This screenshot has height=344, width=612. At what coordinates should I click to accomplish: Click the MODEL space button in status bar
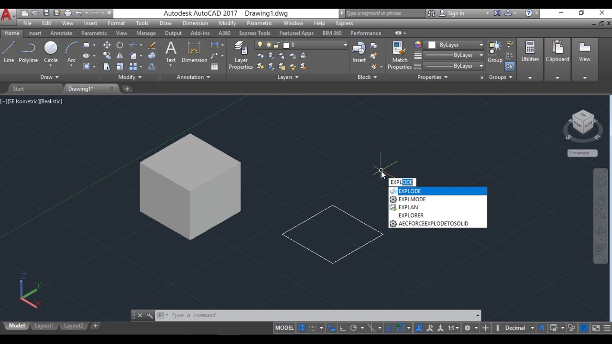click(x=284, y=328)
